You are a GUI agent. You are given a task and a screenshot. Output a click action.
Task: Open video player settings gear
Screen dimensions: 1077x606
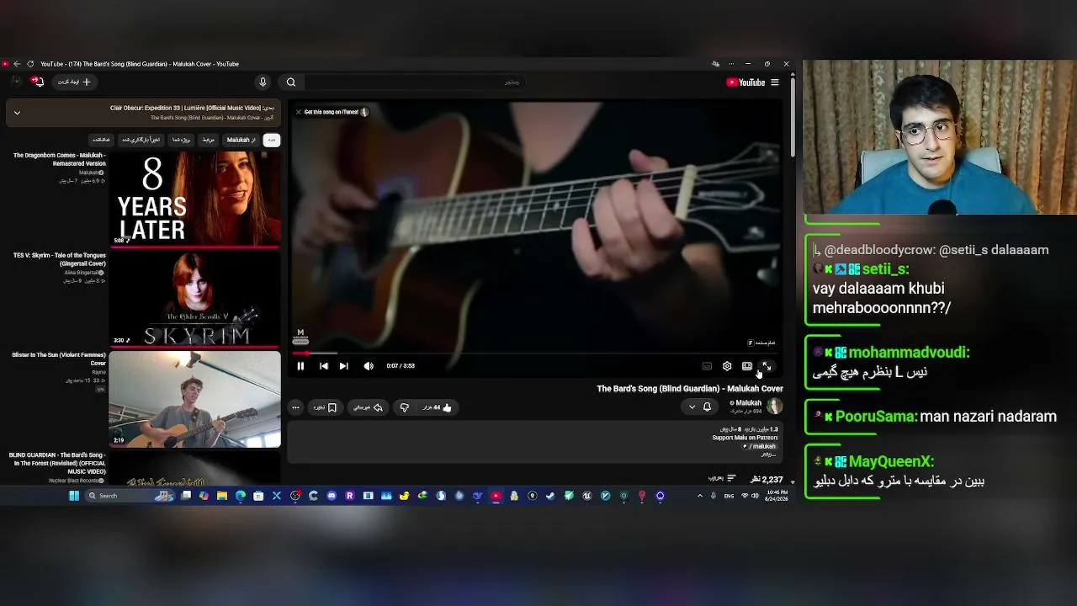[x=727, y=366]
